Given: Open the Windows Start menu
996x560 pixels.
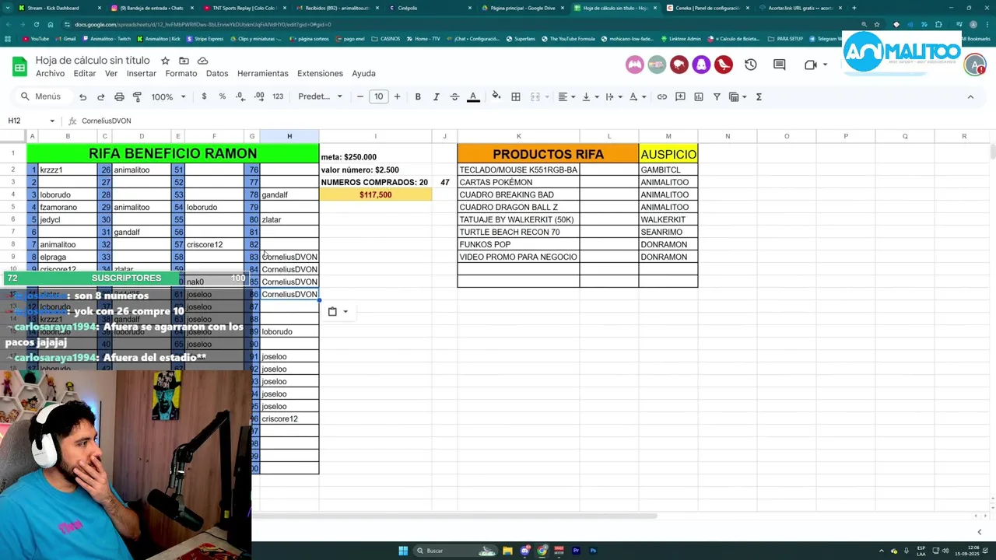Looking at the screenshot, I should [403, 551].
